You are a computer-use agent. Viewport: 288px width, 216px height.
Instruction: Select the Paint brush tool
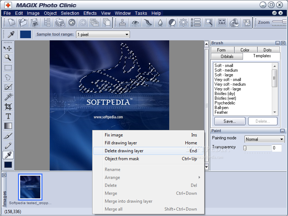pos(8,136)
